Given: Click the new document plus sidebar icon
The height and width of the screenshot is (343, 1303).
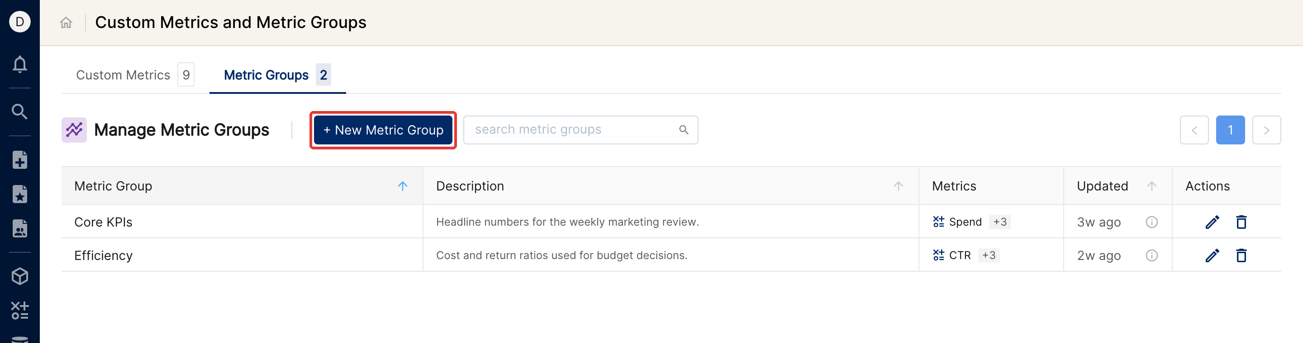Looking at the screenshot, I should point(20,160).
